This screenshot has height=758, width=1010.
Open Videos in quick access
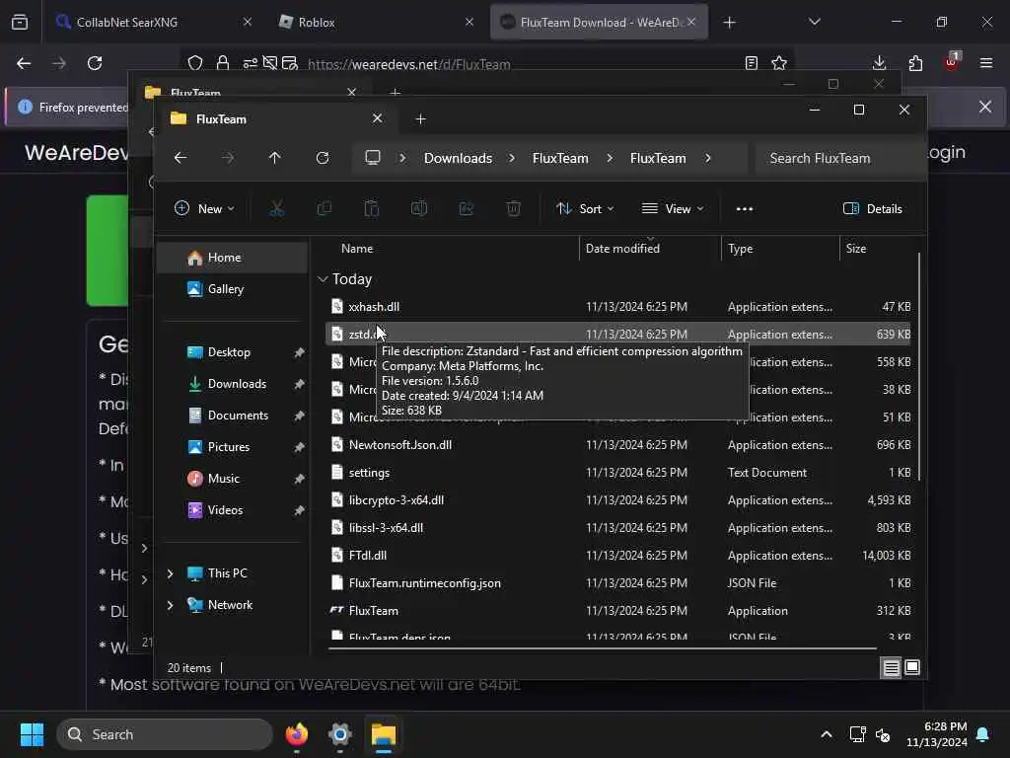[233, 510]
